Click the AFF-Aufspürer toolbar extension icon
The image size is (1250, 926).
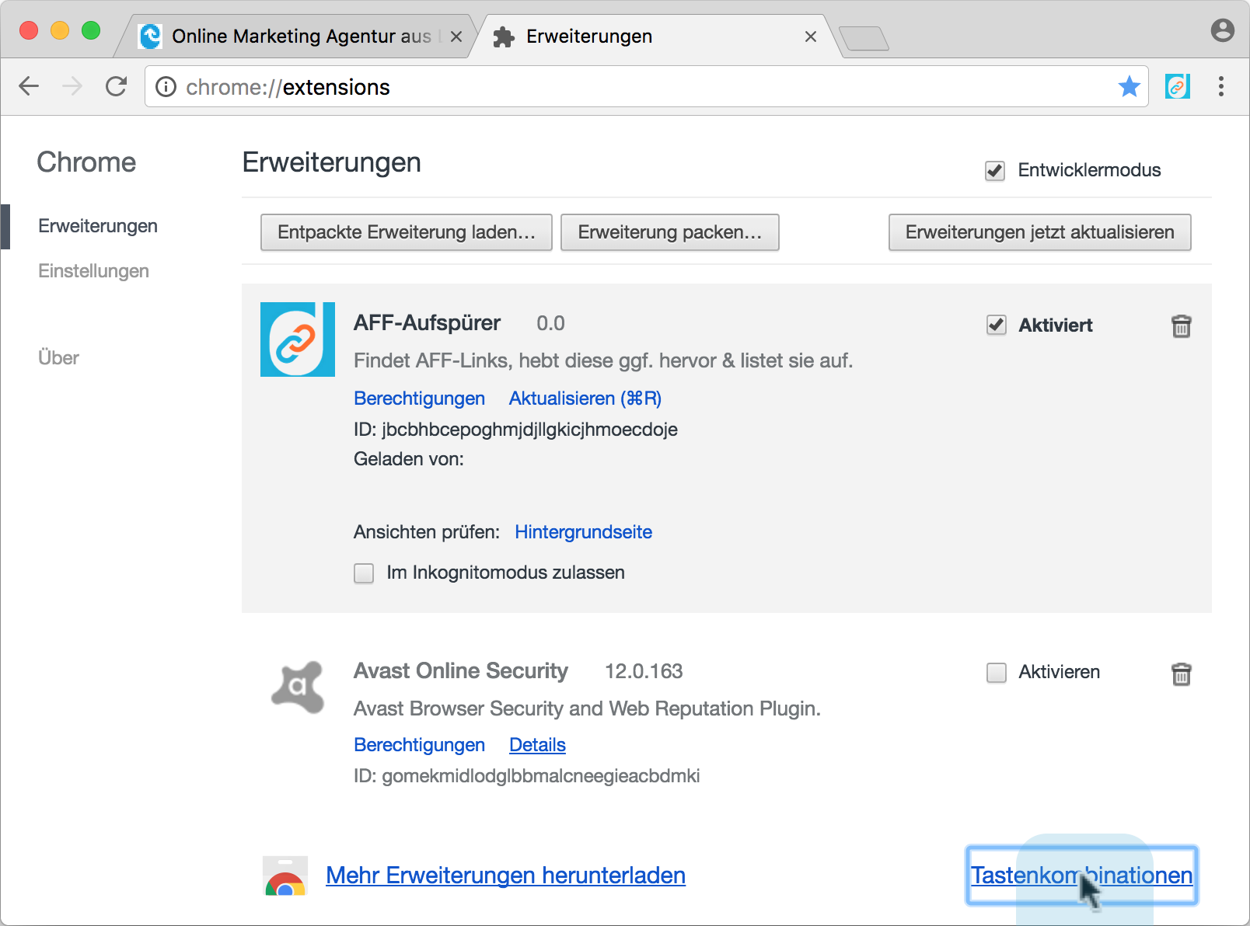coord(1177,86)
